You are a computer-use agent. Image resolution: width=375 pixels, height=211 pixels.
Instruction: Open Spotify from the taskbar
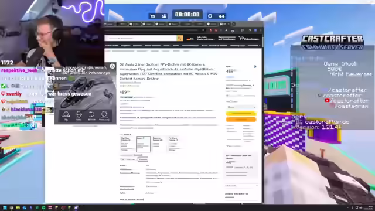click(x=44, y=207)
